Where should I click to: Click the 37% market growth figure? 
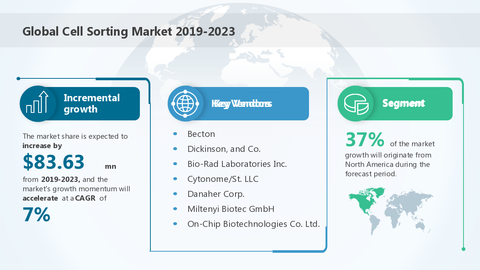pyautogui.click(x=364, y=139)
